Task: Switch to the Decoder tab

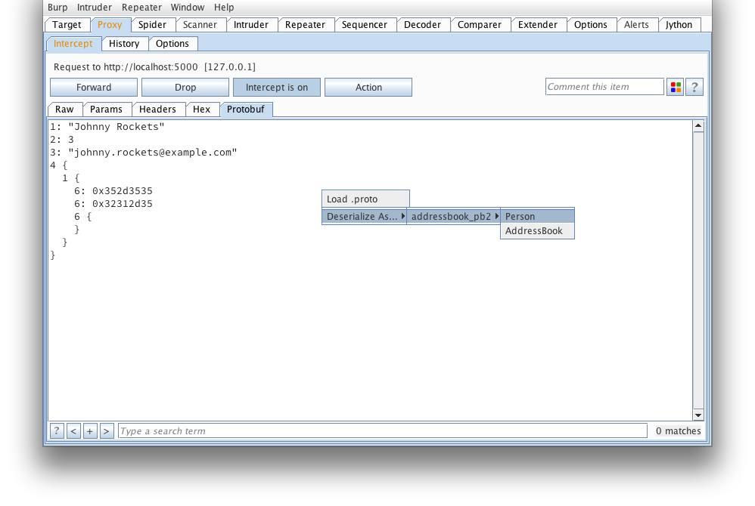Action: click(422, 25)
